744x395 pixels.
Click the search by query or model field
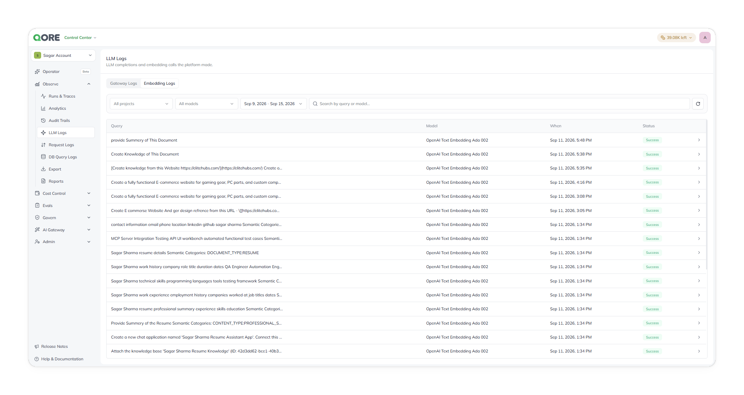click(499, 104)
